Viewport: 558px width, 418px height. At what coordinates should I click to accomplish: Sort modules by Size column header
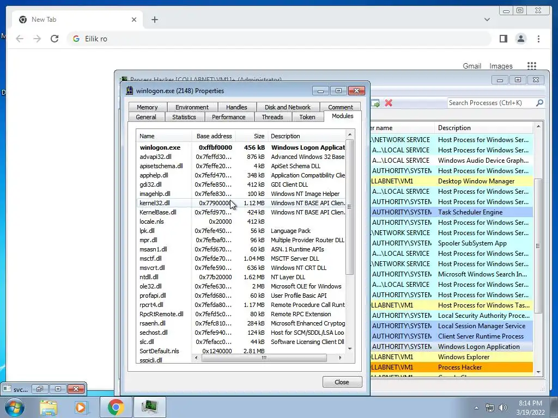(251, 136)
